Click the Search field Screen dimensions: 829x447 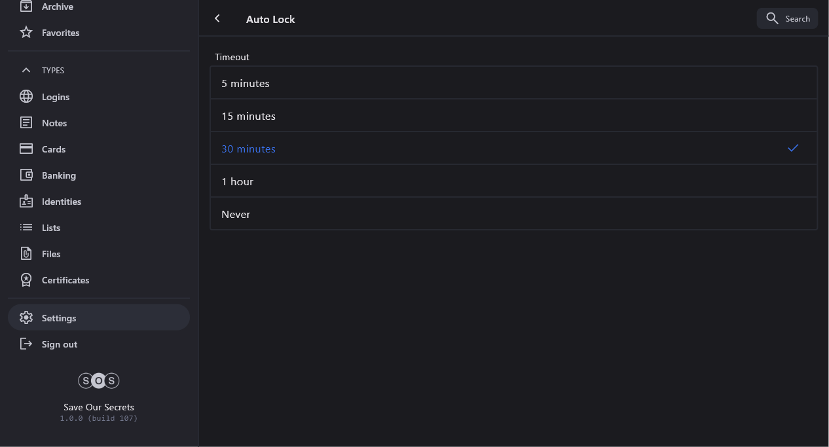(x=787, y=18)
